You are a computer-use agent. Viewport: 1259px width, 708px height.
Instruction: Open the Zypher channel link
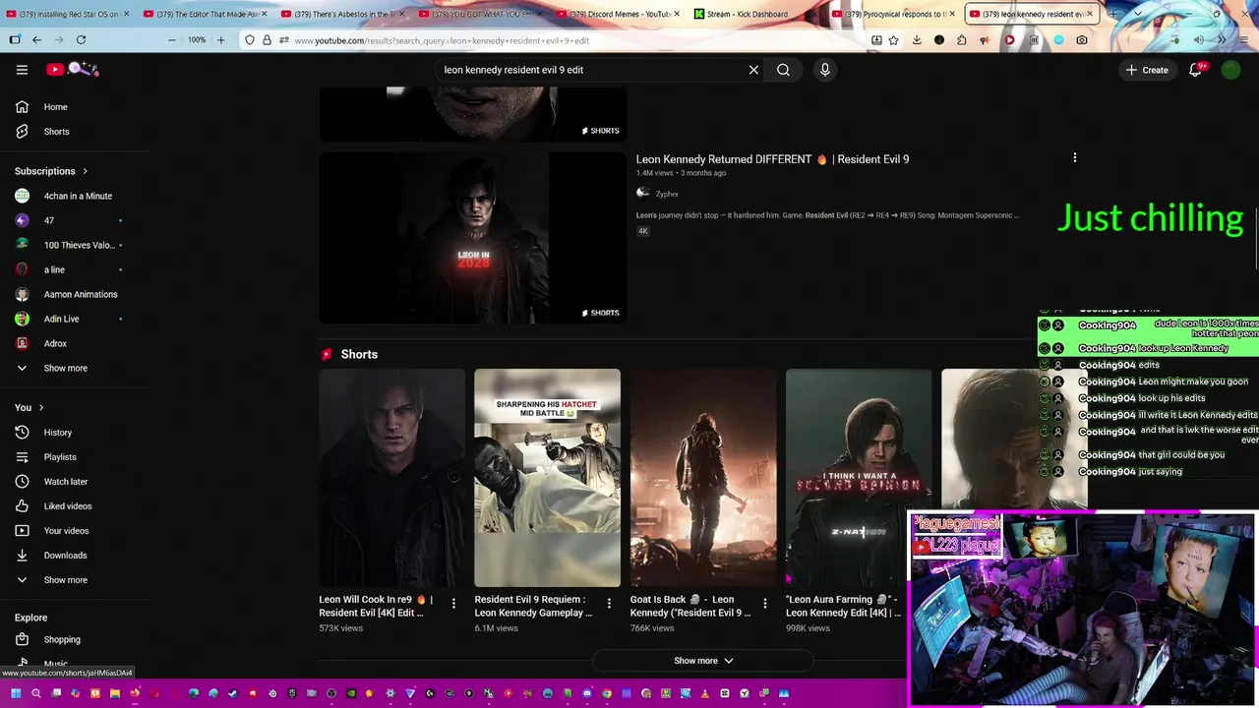tap(667, 194)
